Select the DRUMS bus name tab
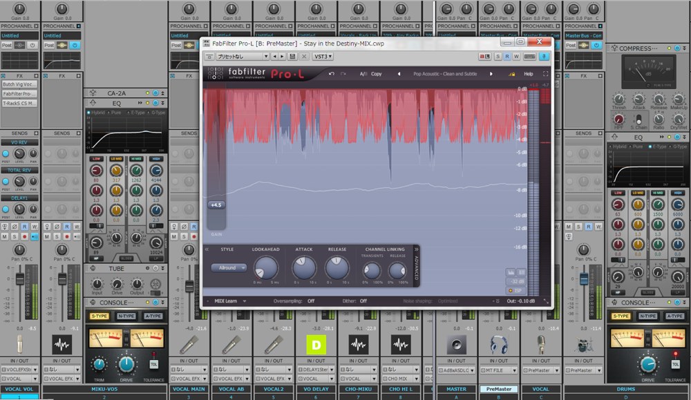Screen dimensions: 691x400 pyautogui.click(x=626, y=389)
